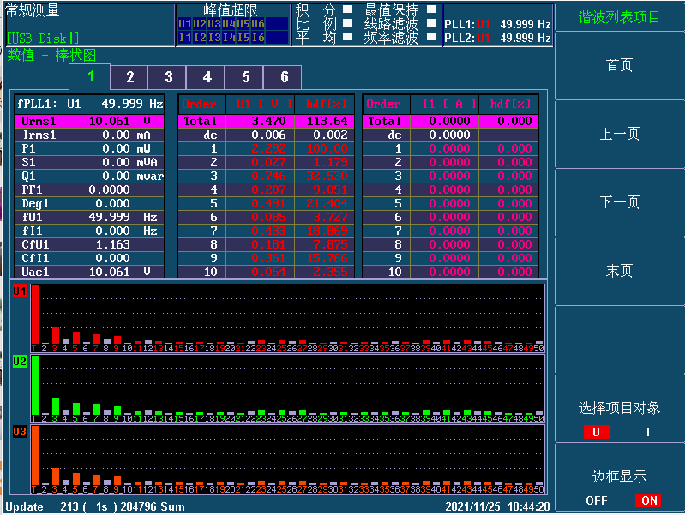The image size is (685, 515).
Task: Select the orange U3 bar graph label
Action: [x=19, y=432]
